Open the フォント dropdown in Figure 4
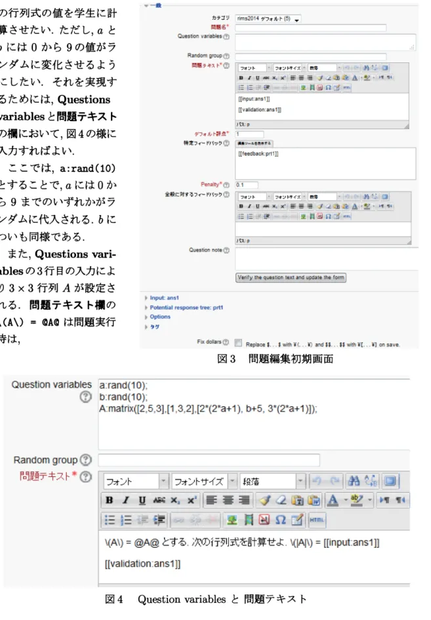431x620 pixels. [136, 481]
